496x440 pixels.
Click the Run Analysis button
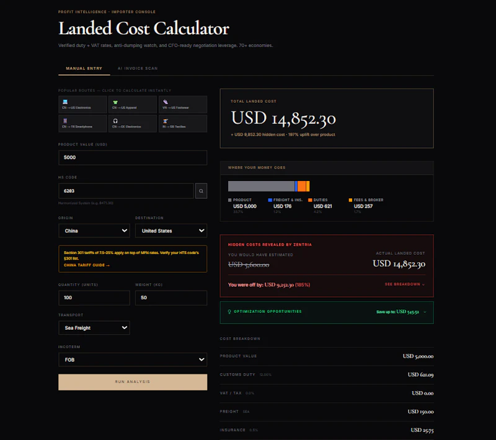click(133, 382)
